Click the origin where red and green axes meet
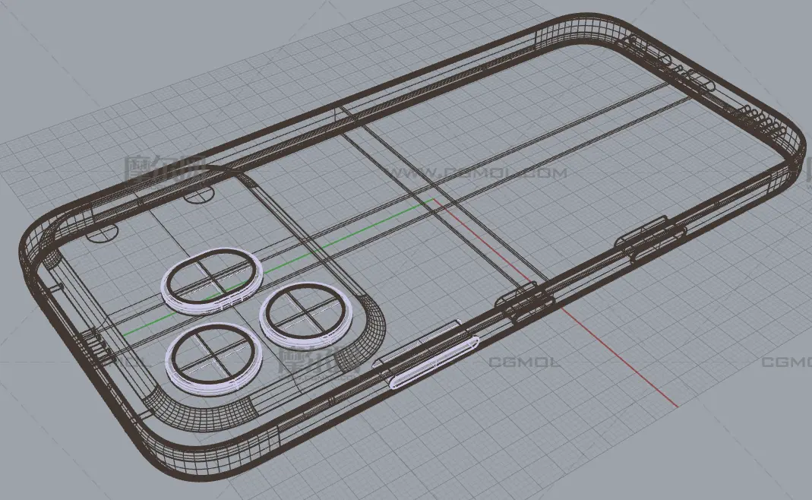812x500 pixels. click(434, 200)
